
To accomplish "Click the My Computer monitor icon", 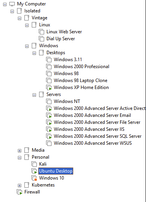I will [x=12, y=4].
